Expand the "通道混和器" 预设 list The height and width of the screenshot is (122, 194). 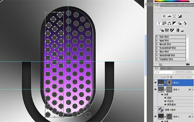(x=157, y=55)
